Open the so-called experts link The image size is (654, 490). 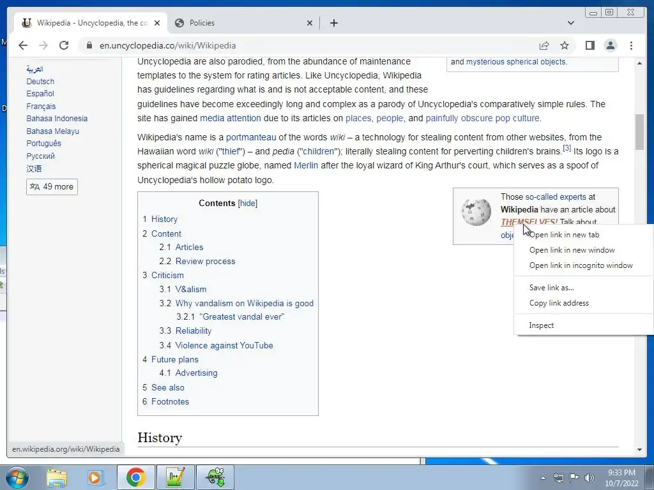(556, 197)
